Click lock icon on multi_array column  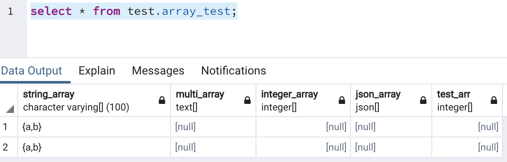point(247,100)
